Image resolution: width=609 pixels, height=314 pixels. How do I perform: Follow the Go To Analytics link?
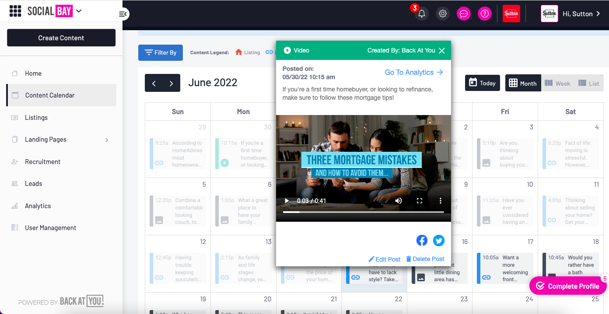coord(414,72)
